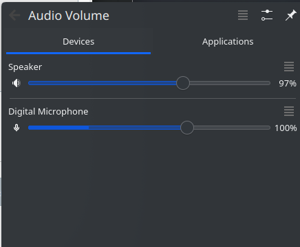Click the 100% microphone volume readout

pyautogui.click(x=286, y=128)
